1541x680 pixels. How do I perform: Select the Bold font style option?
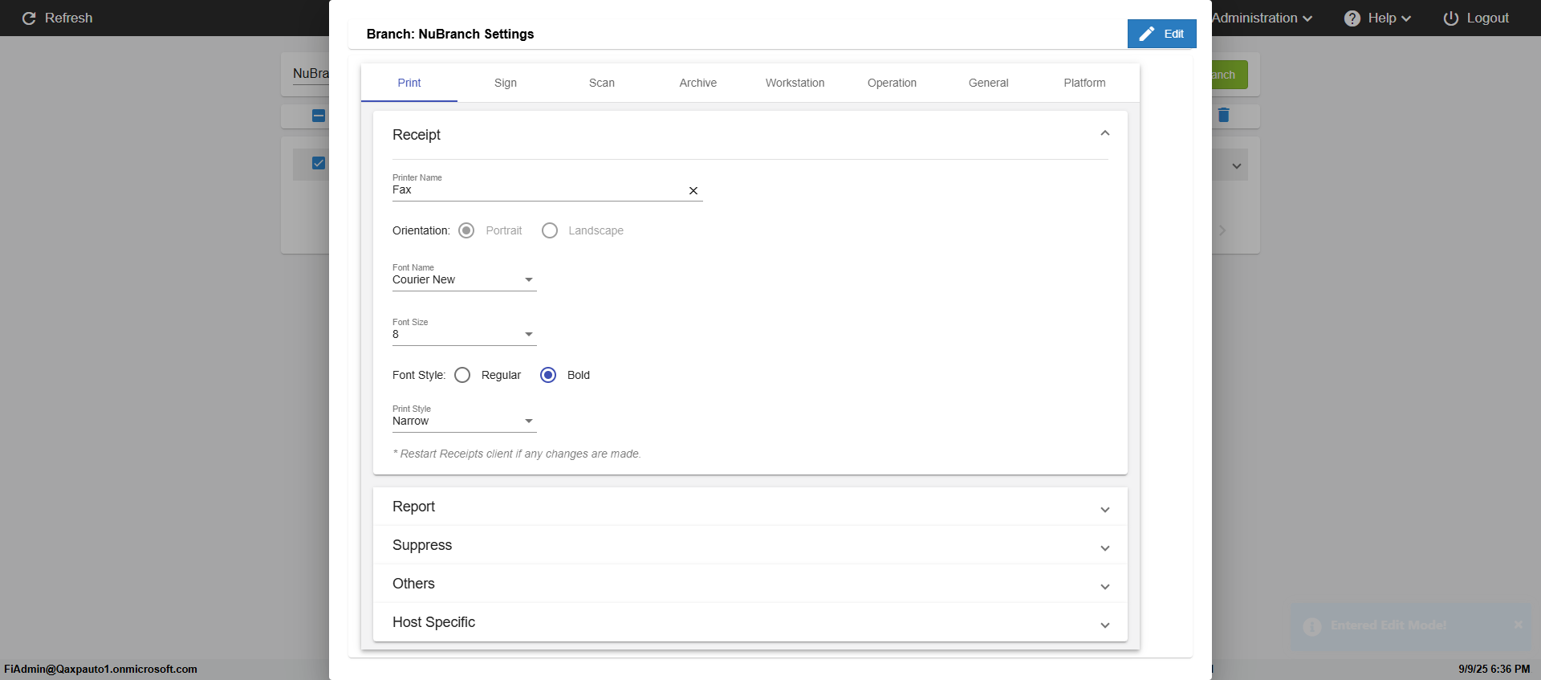tap(548, 375)
